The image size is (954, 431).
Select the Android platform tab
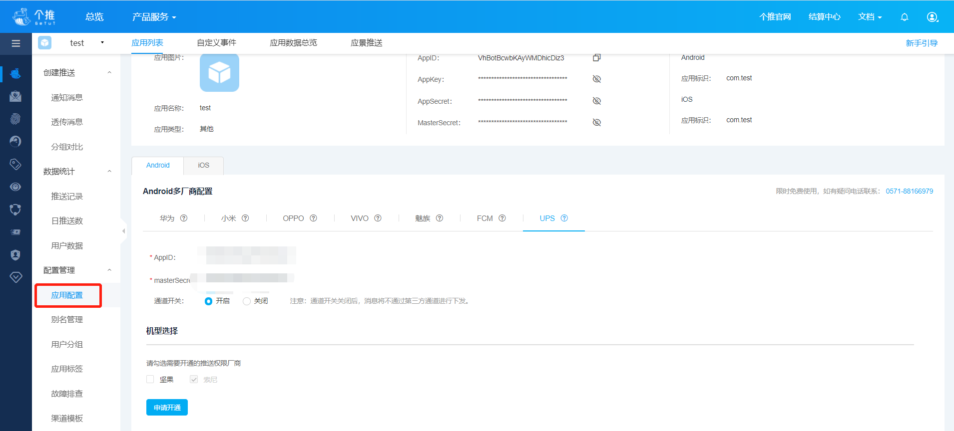click(158, 165)
